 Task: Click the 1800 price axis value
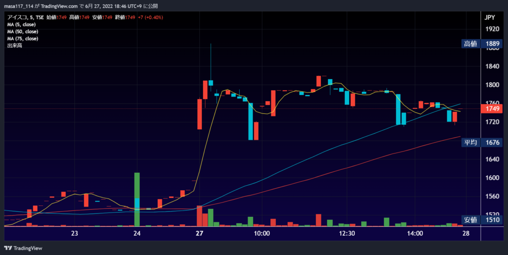(492, 85)
